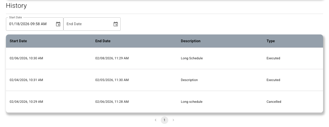329x127 pixels.
Task: Click the Start Date column header
Action: pyautogui.click(x=18, y=41)
